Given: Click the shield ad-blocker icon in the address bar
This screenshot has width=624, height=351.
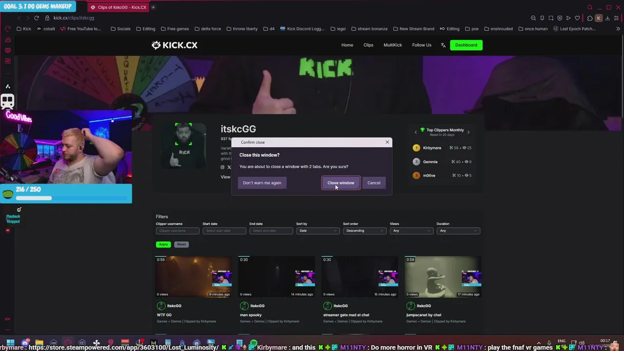Looking at the screenshot, I should [x=560, y=18].
